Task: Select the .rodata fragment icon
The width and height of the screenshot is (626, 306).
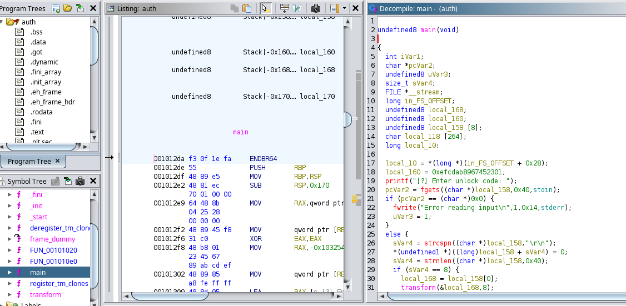Action: click(x=19, y=112)
